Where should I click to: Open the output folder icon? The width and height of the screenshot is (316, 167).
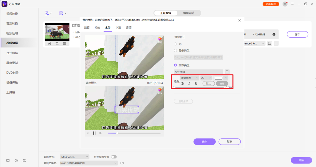coord(122,163)
